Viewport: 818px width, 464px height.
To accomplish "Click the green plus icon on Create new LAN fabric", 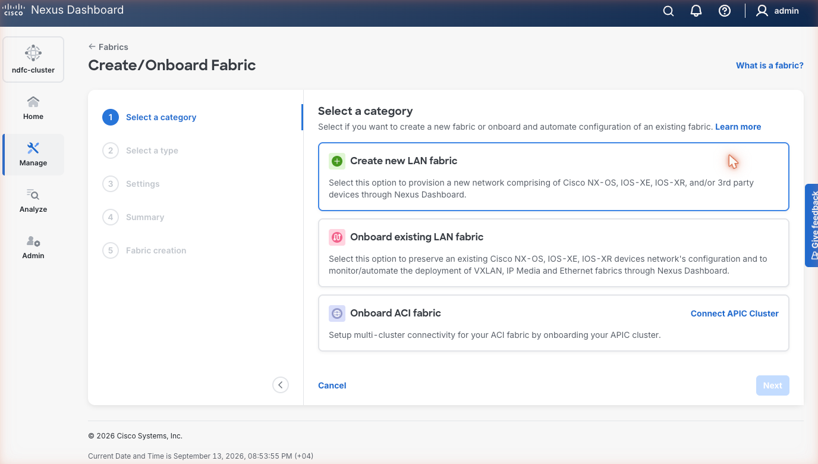I will pos(337,161).
